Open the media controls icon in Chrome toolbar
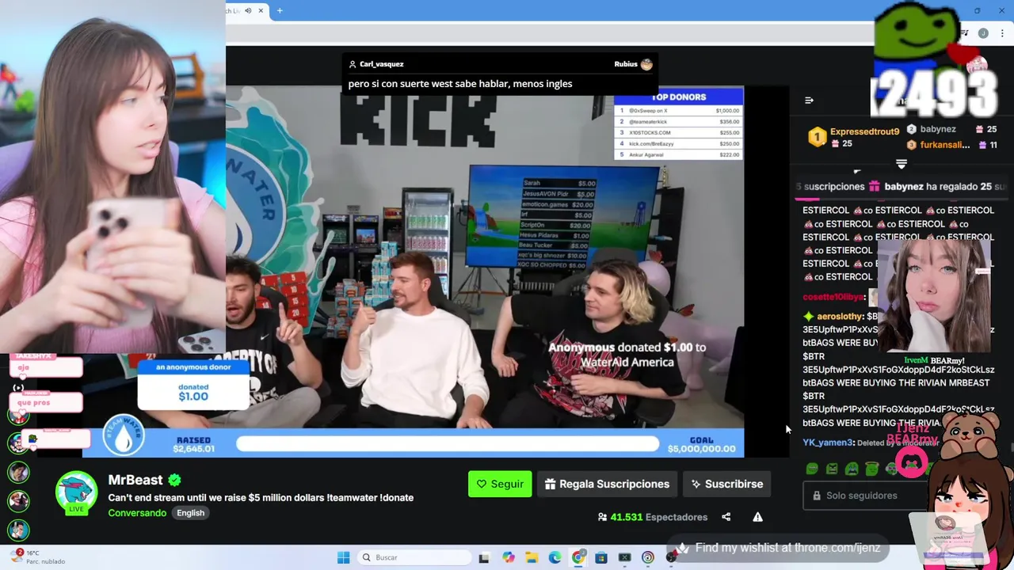 click(964, 33)
